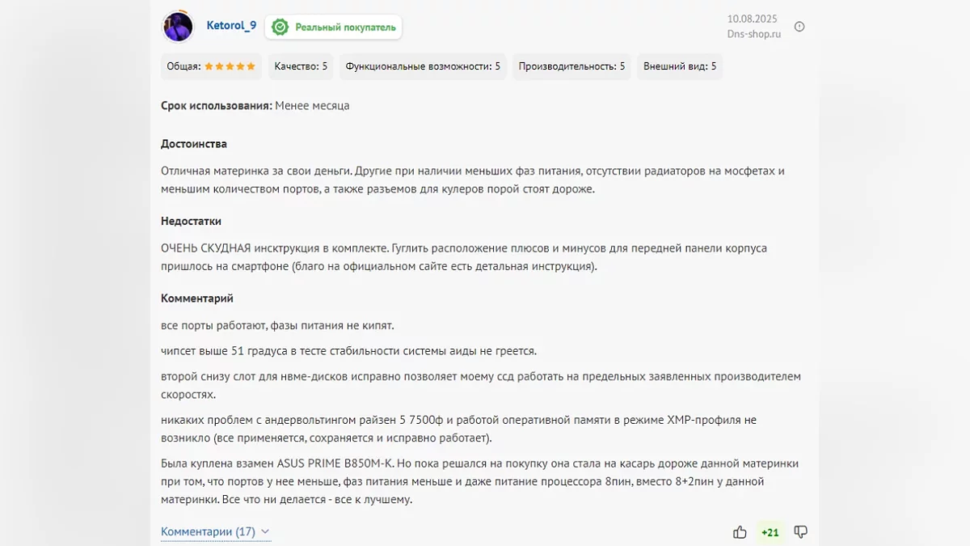Click the Комментарий section heading

point(197,298)
